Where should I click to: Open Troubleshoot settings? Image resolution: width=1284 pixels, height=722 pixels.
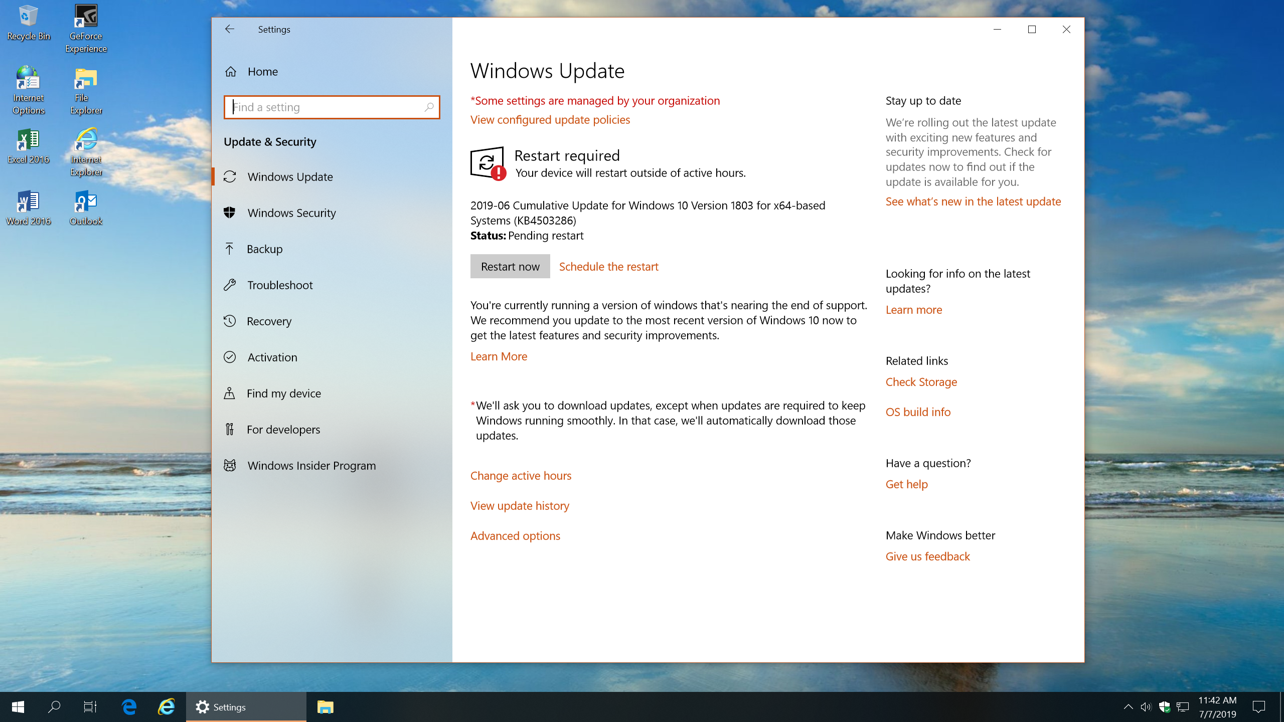[332, 285]
